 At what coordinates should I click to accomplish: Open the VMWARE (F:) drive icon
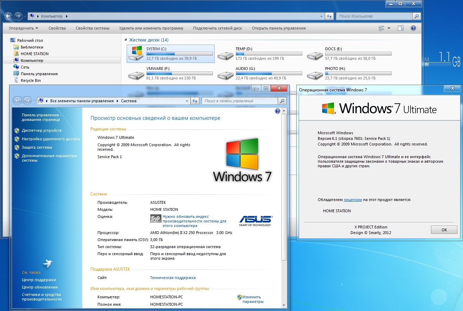click(136, 76)
